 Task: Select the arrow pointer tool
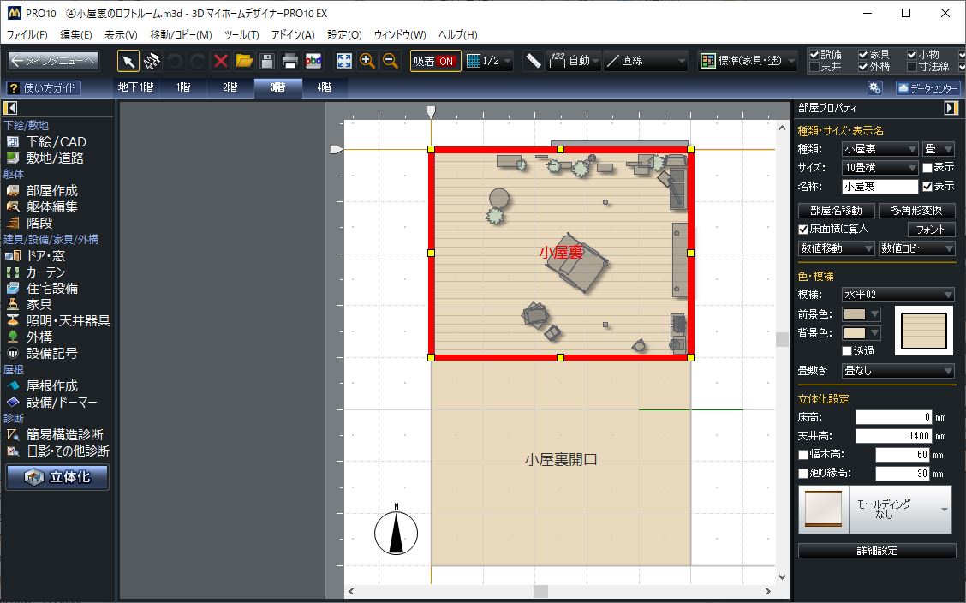click(x=128, y=61)
